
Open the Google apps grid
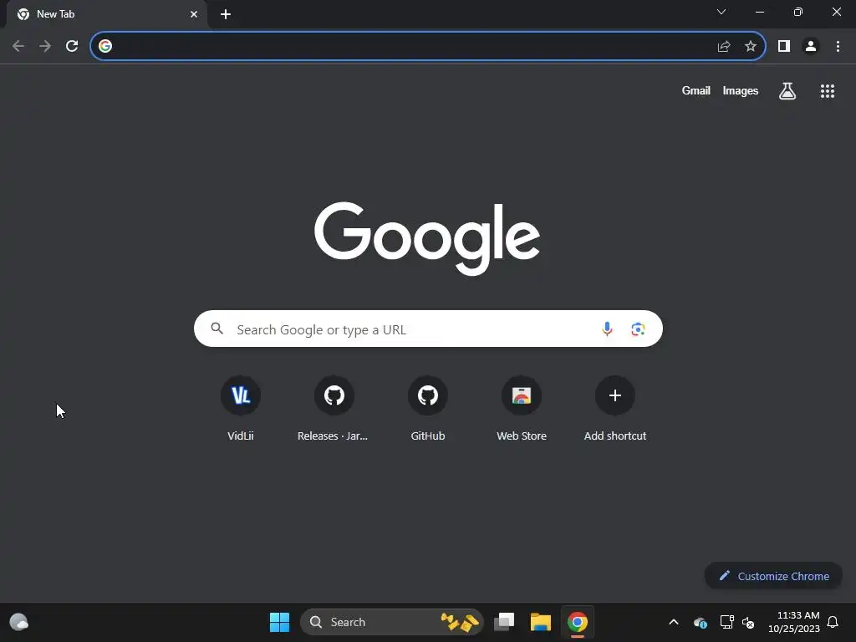tap(828, 91)
